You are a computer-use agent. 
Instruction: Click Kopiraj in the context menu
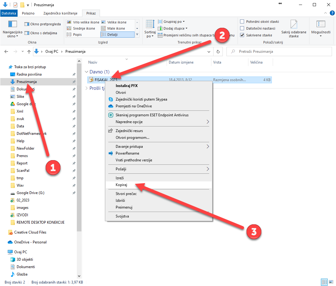121,185
